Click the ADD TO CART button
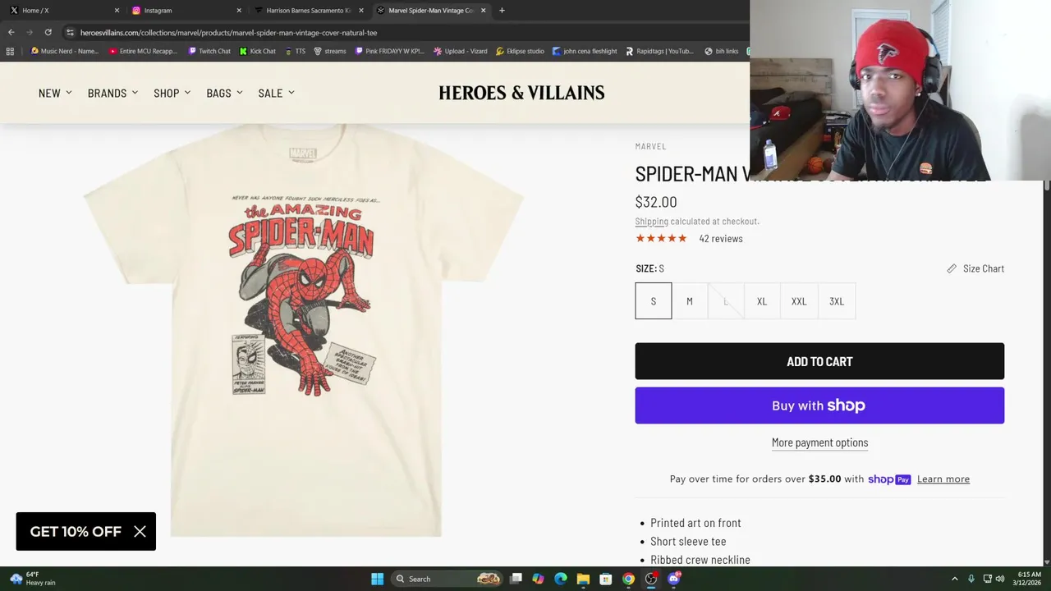The image size is (1051, 591). (x=819, y=361)
